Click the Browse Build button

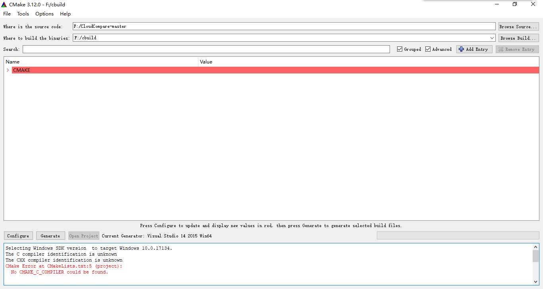(x=519, y=38)
